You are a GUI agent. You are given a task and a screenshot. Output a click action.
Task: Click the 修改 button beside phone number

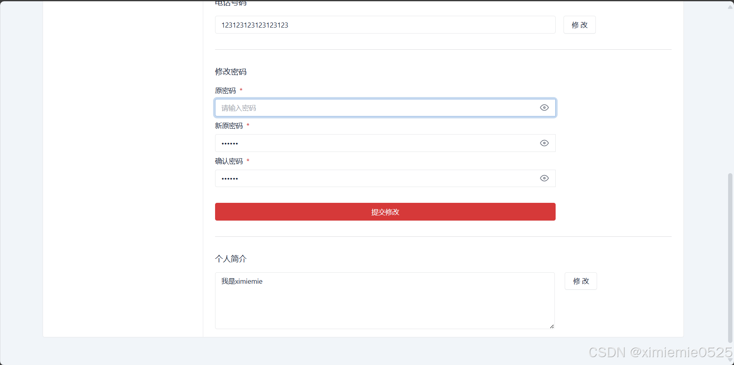tap(579, 25)
